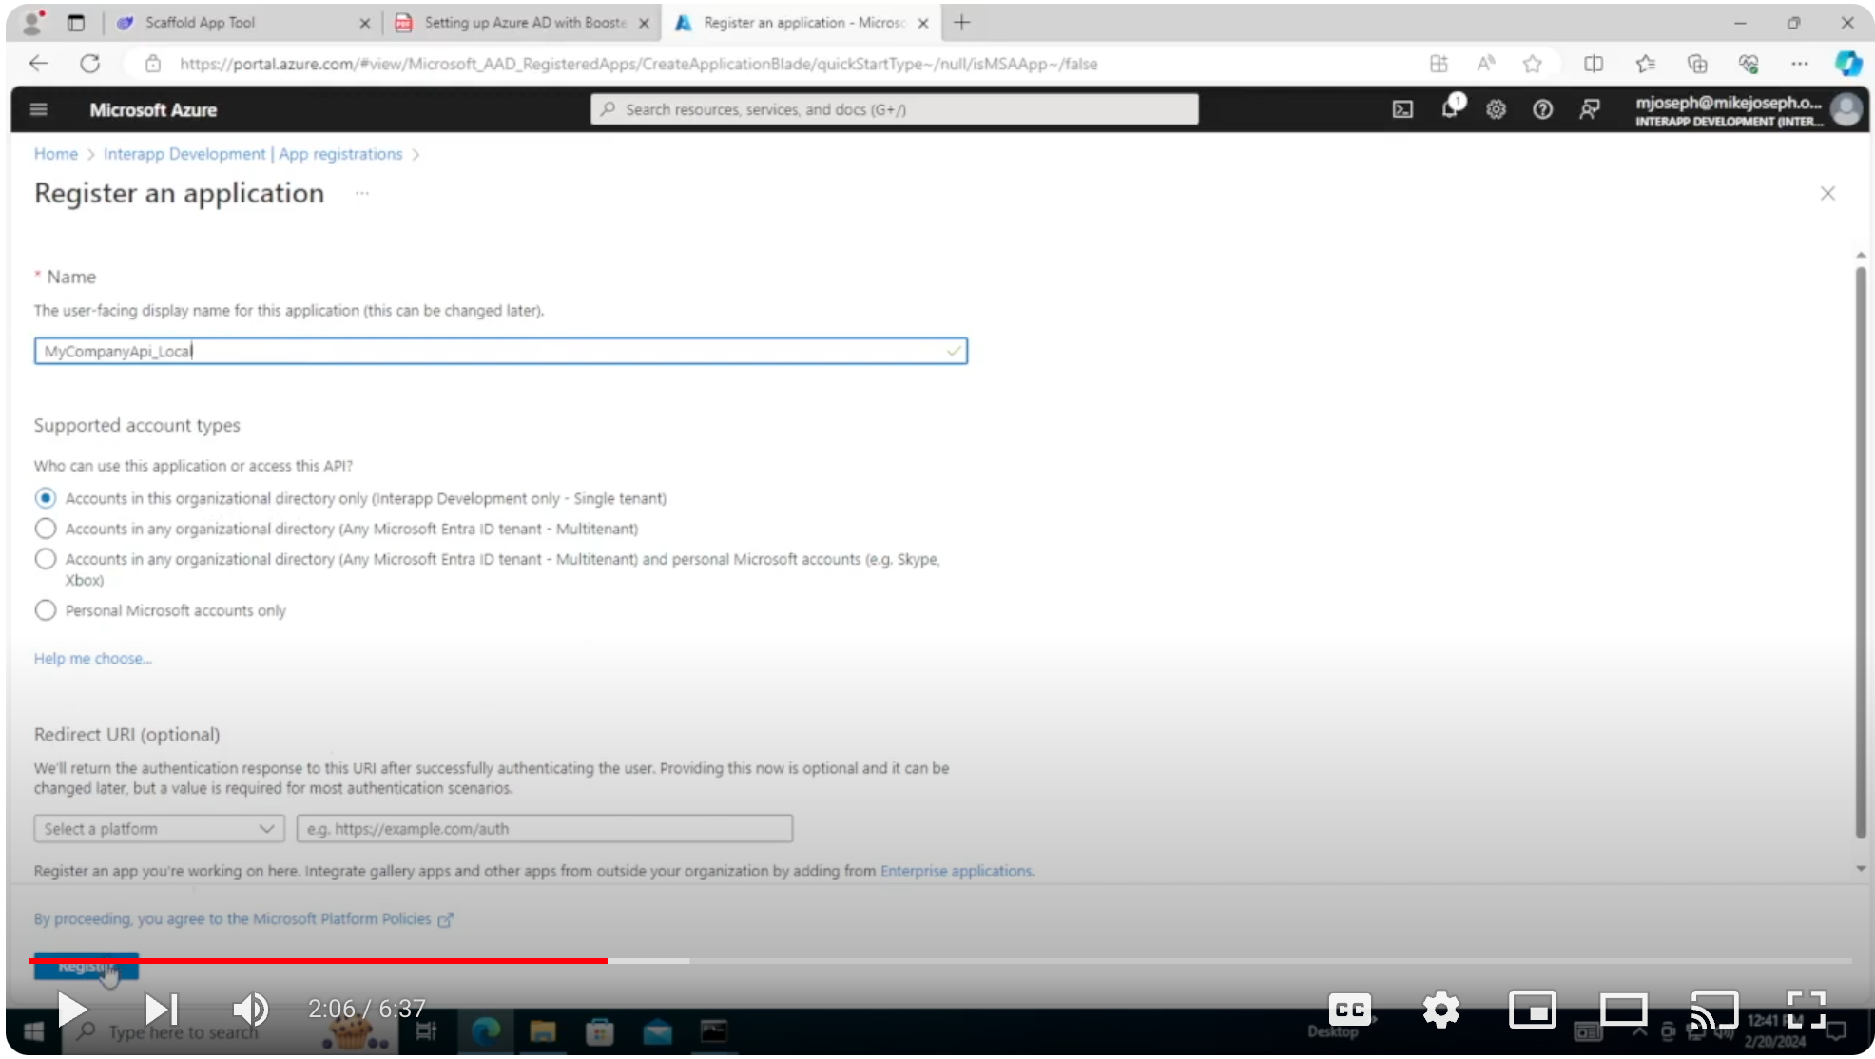Click the Register button

(87, 968)
